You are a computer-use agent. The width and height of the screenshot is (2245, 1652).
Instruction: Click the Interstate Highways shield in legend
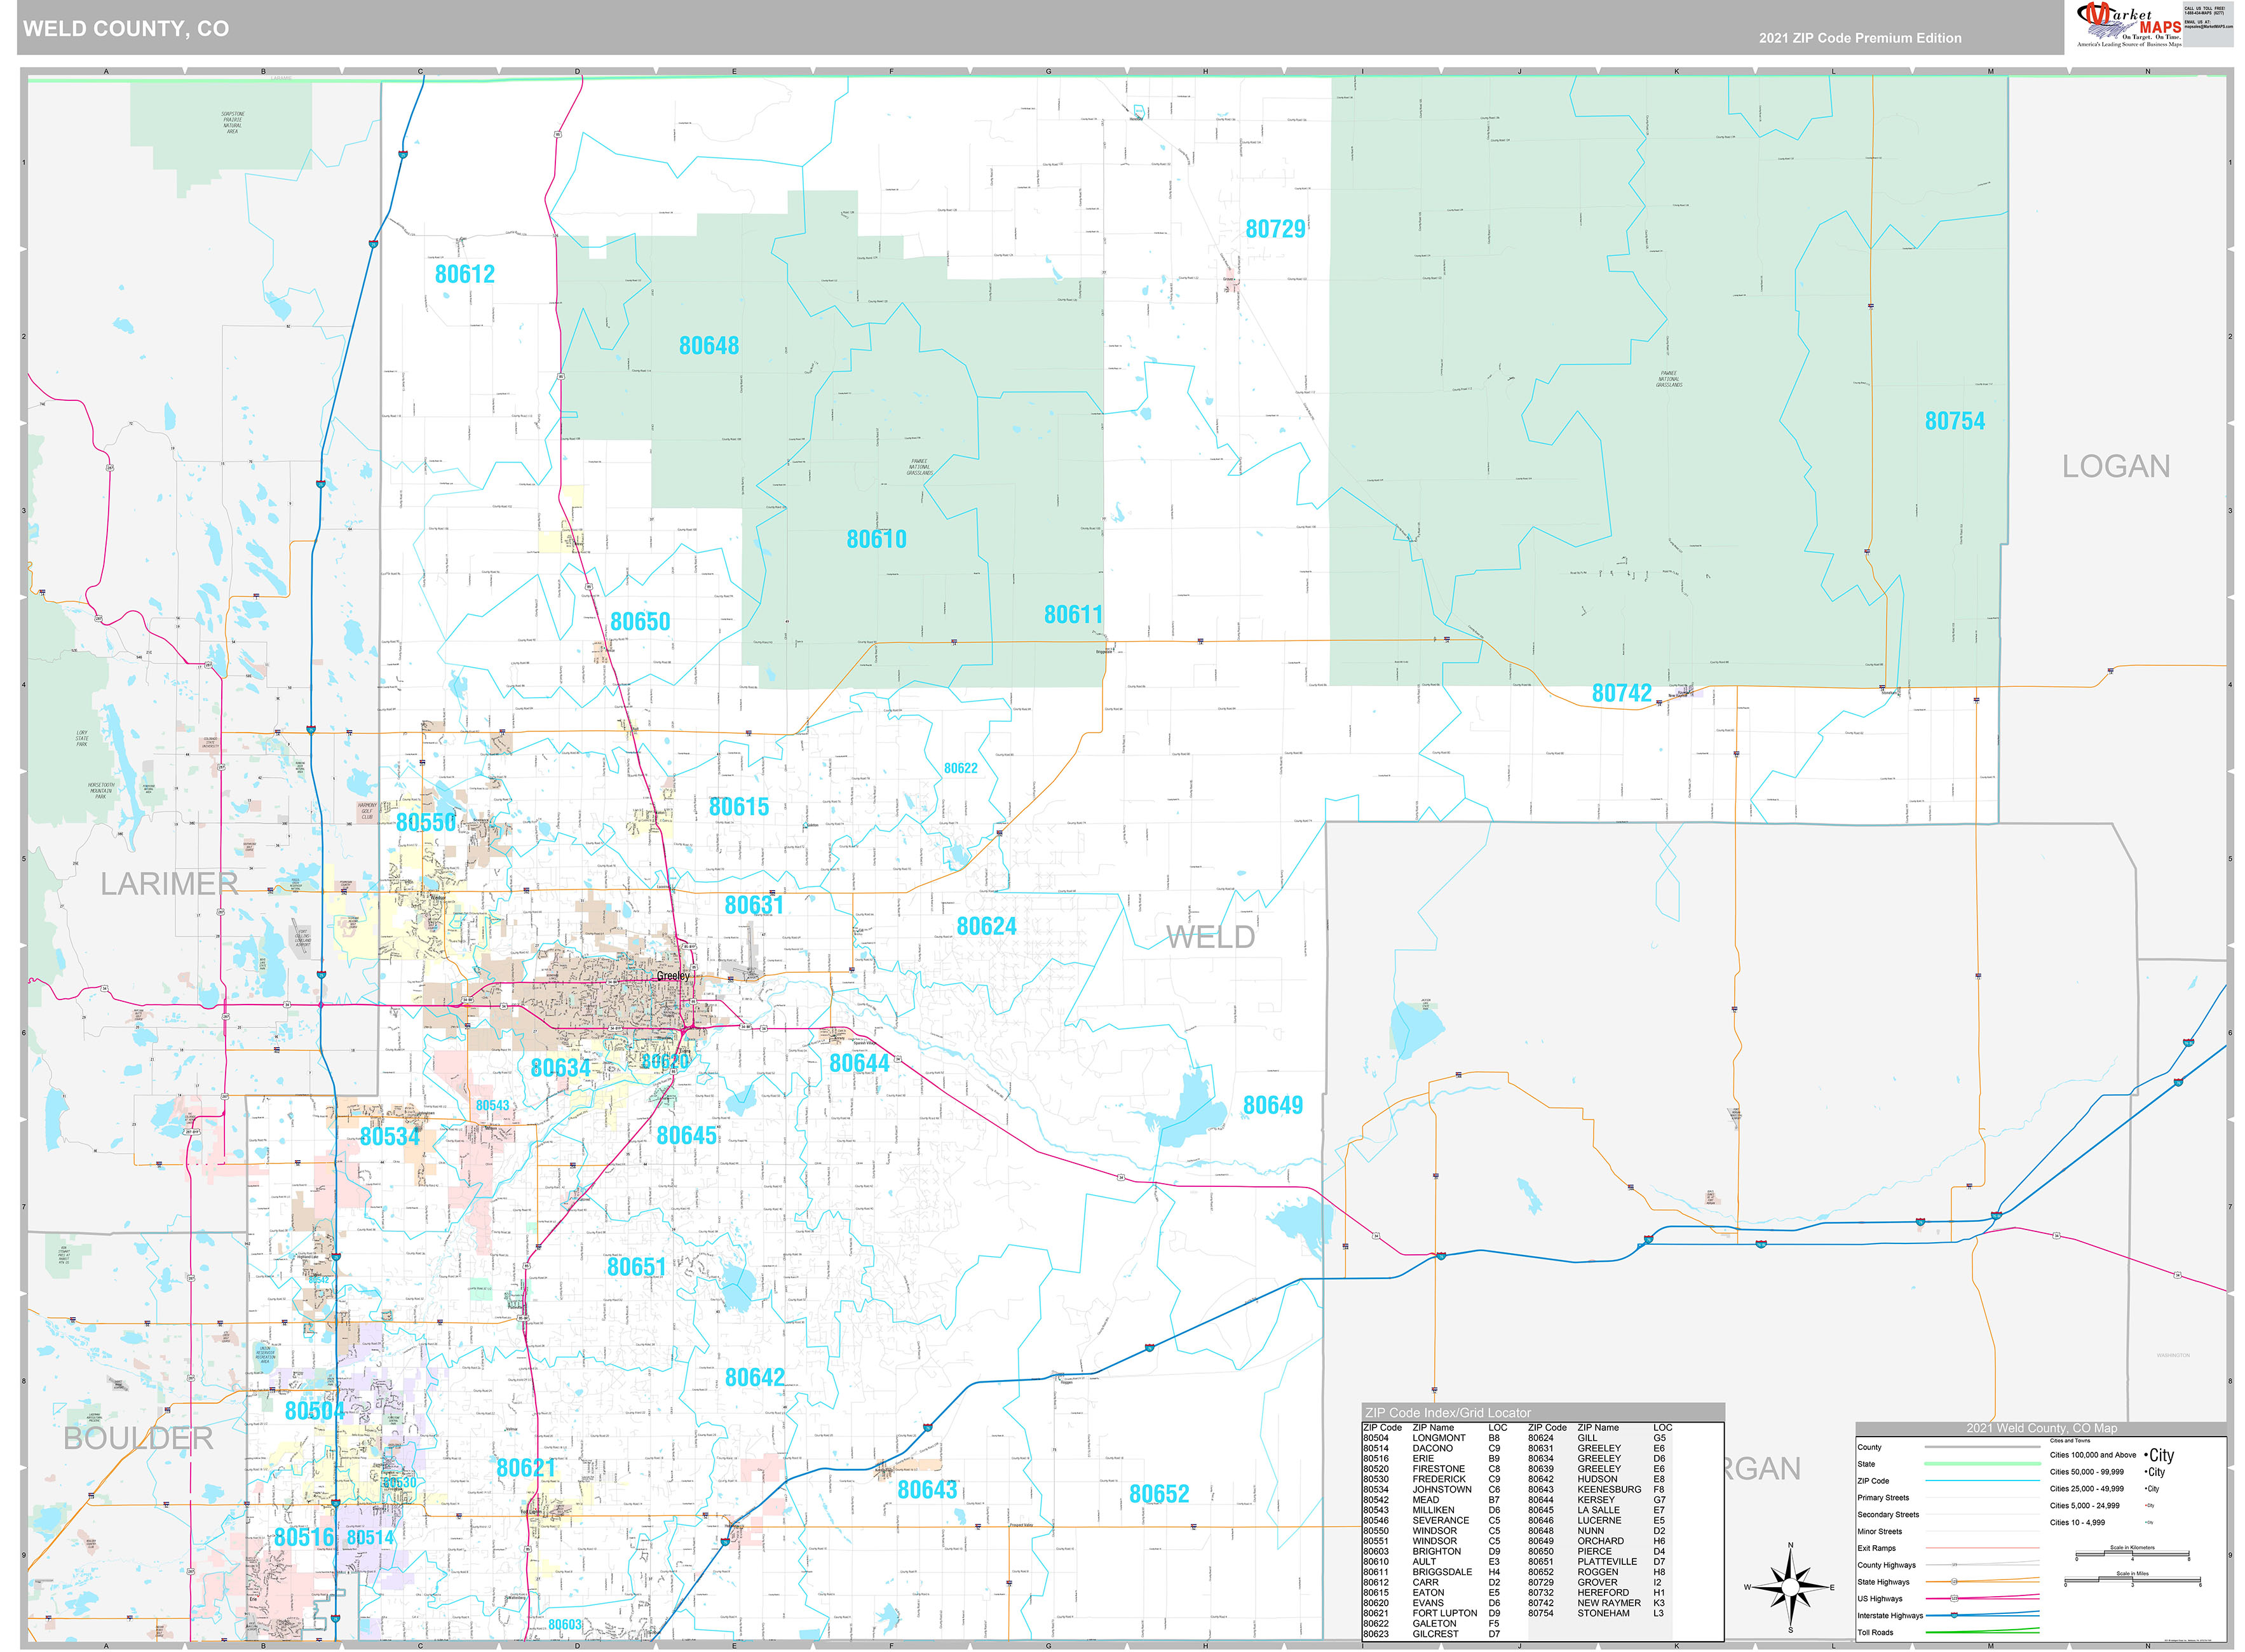1954,1615
